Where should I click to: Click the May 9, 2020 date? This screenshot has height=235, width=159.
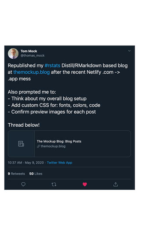click(34, 163)
